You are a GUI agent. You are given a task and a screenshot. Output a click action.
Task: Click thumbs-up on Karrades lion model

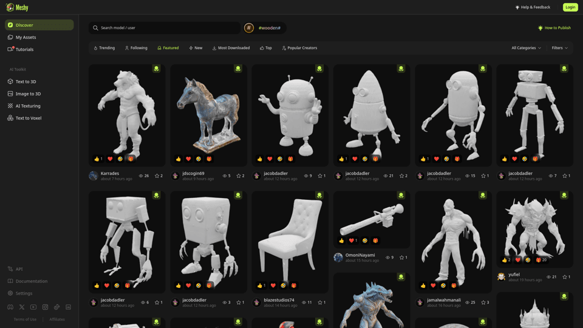[x=97, y=159]
